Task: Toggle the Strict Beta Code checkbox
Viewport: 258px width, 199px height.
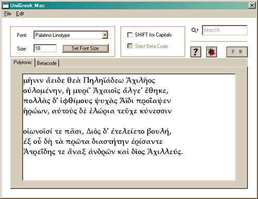Action: [x=130, y=46]
